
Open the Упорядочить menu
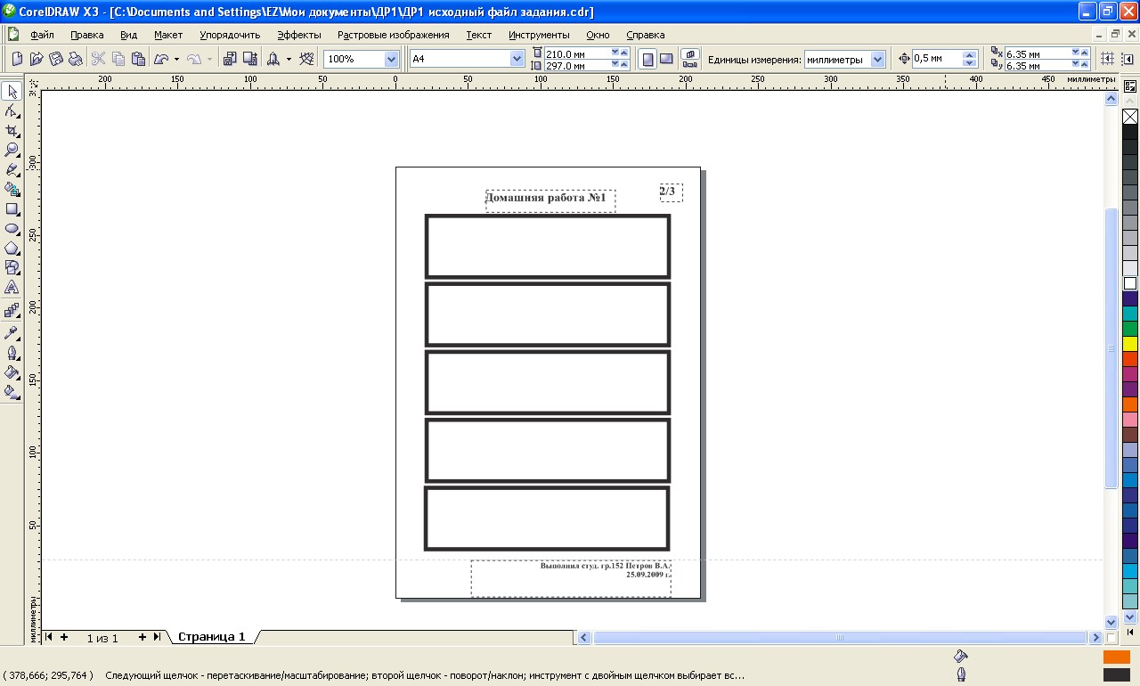tap(230, 35)
